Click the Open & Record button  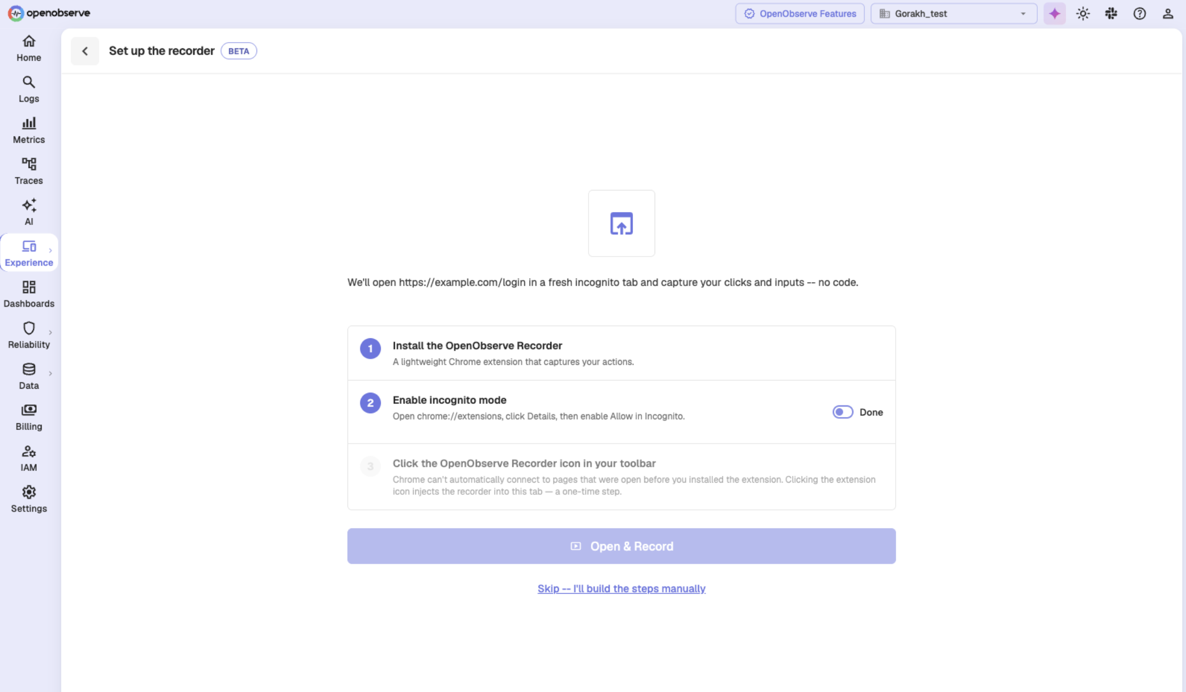621,546
